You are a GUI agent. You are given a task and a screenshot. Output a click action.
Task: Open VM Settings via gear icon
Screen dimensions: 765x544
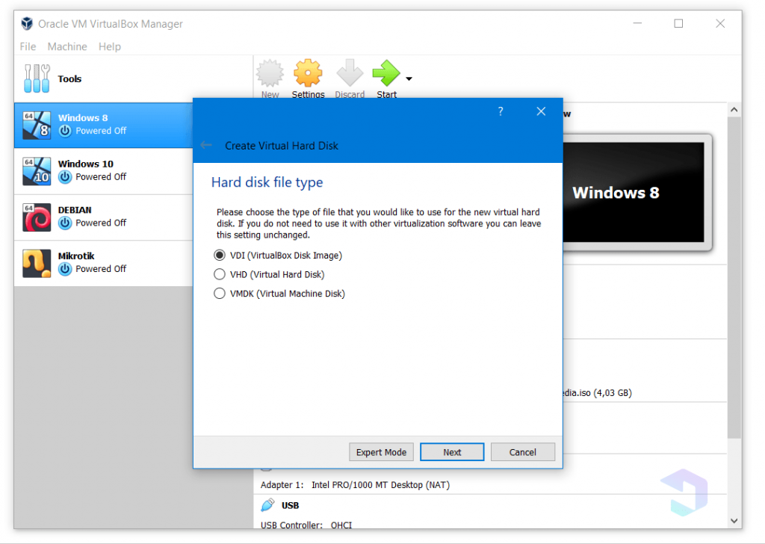click(308, 75)
